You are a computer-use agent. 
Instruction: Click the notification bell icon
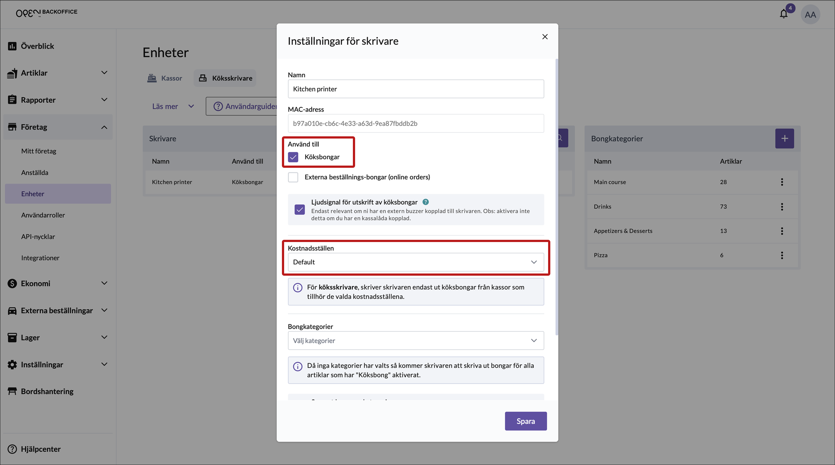pos(783,14)
